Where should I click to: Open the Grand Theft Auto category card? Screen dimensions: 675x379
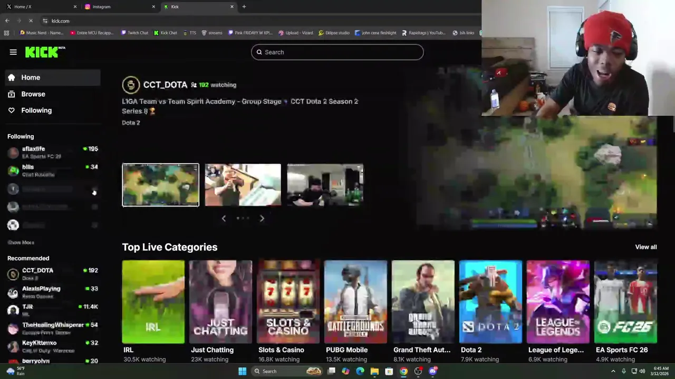pos(423,302)
